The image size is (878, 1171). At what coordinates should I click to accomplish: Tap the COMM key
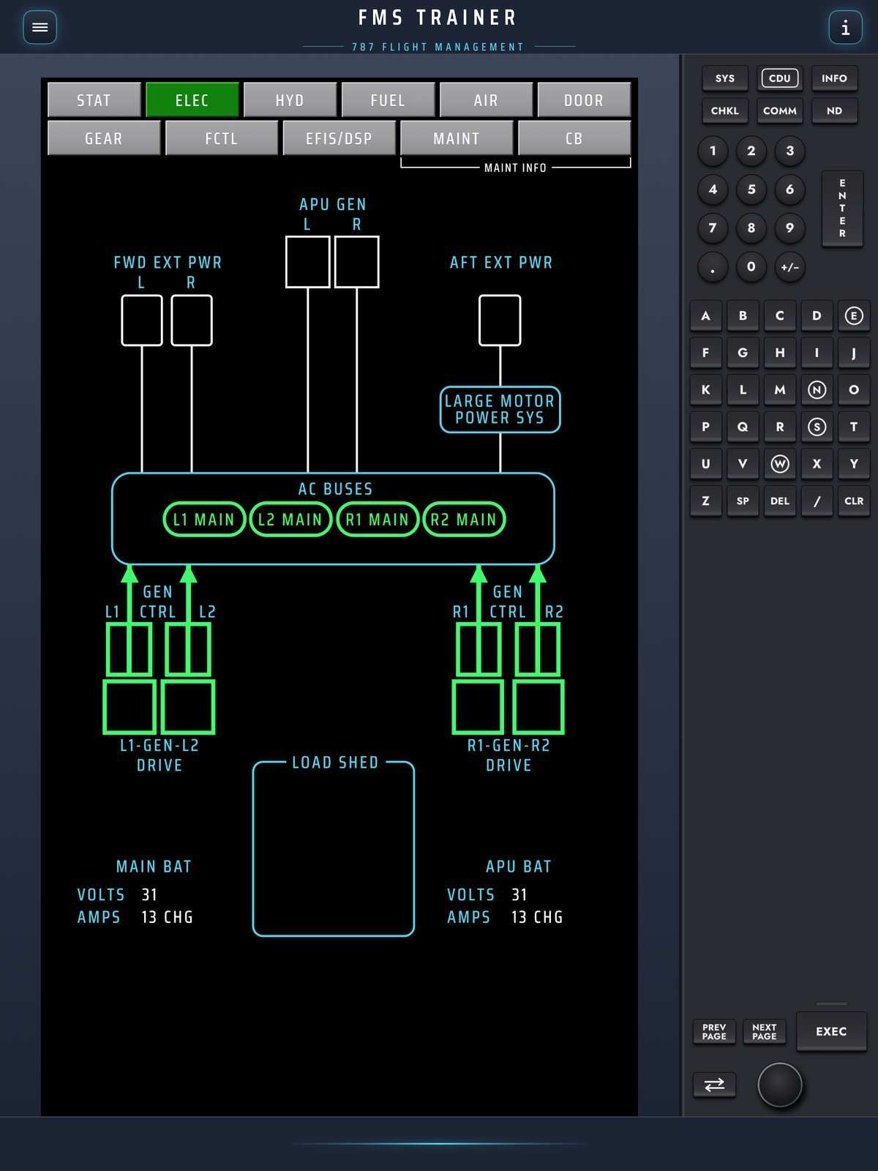point(780,111)
